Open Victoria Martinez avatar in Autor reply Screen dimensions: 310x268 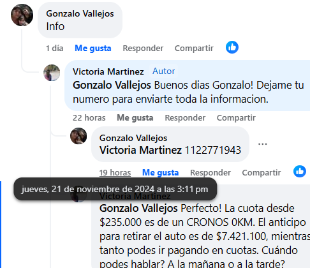[x=52, y=73]
